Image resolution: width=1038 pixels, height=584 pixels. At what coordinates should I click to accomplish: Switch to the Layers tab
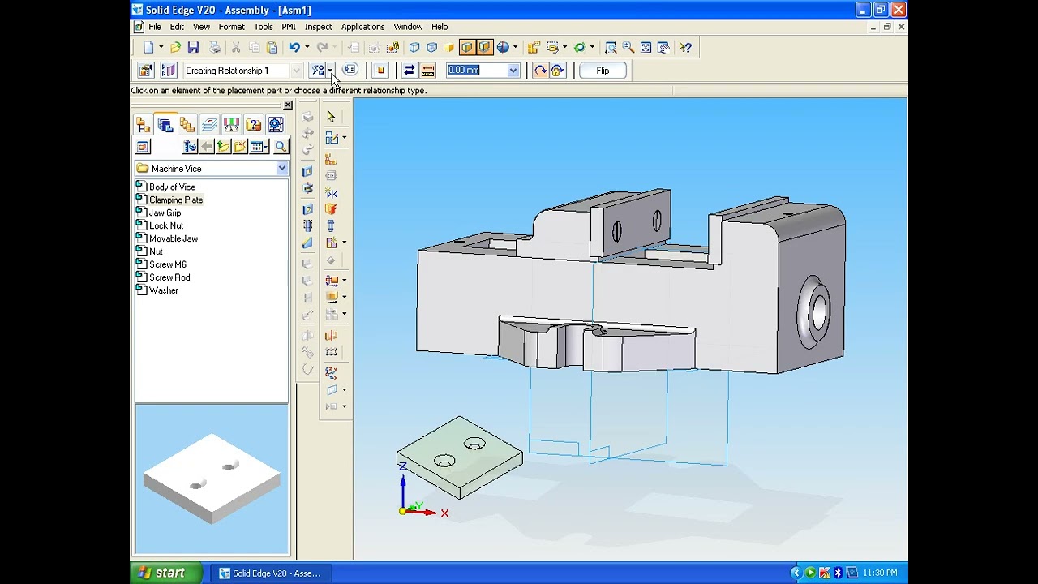click(x=209, y=125)
